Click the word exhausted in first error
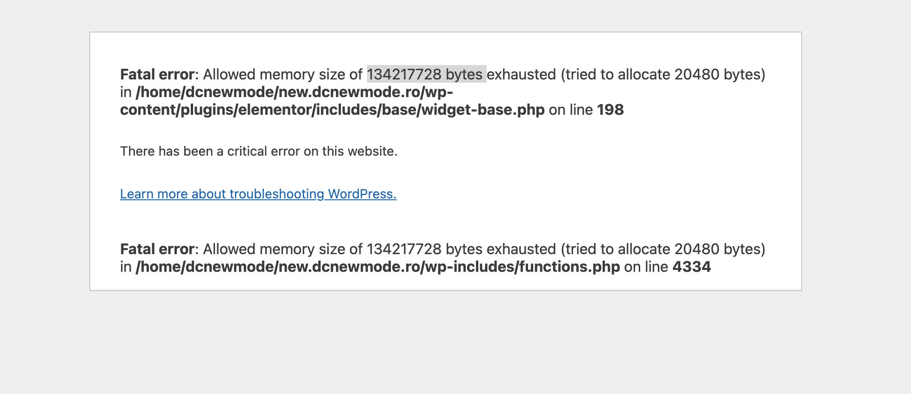This screenshot has width=911, height=394. click(x=522, y=74)
